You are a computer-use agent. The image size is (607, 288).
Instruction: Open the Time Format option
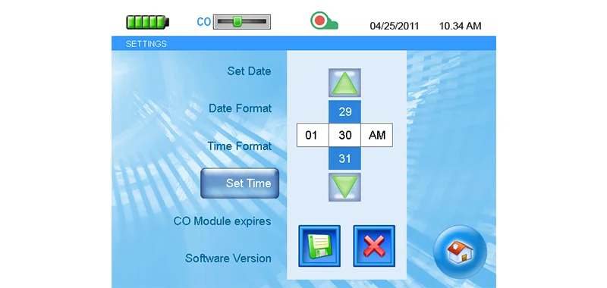tap(239, 146)
